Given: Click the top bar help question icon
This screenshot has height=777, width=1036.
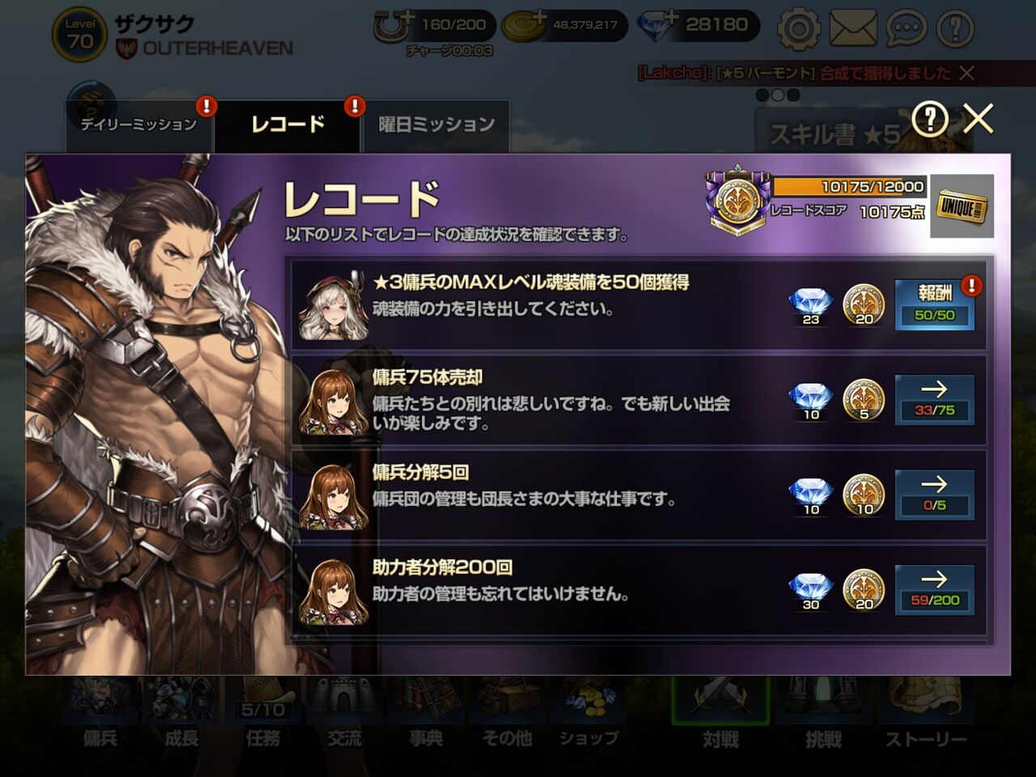Looking at the screenshot, I should [x=955, y=29].
